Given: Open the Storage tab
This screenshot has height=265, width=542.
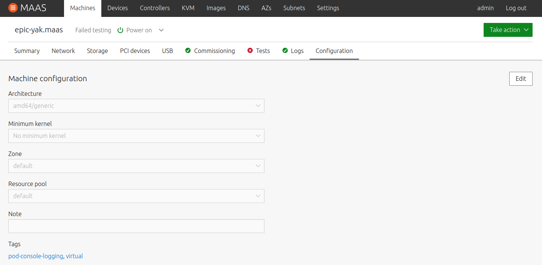Looking at the screenshot, I should point(97,51).
